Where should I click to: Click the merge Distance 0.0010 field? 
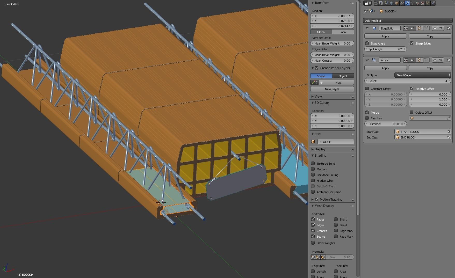click(385, 124)
